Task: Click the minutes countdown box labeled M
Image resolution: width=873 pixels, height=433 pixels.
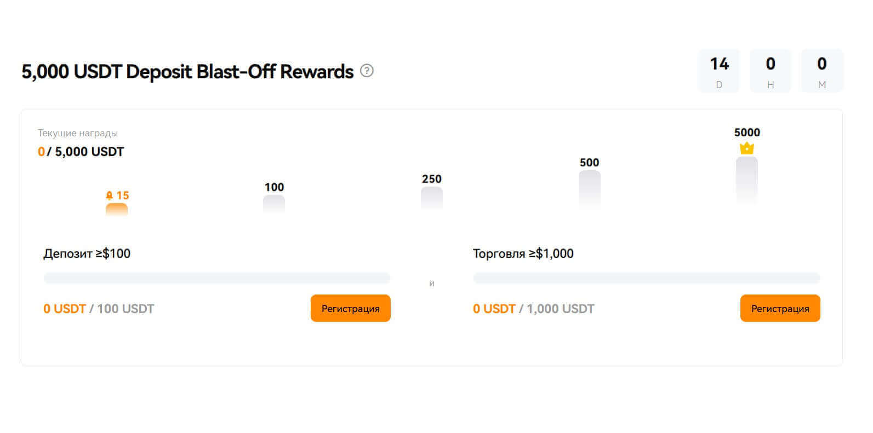Action: tap(821, 71)
